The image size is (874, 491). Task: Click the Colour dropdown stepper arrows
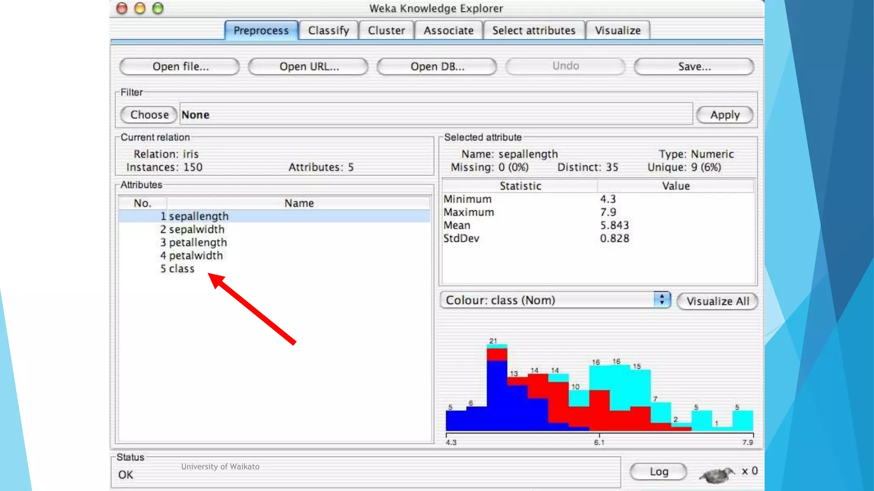[x=661, y=300]
